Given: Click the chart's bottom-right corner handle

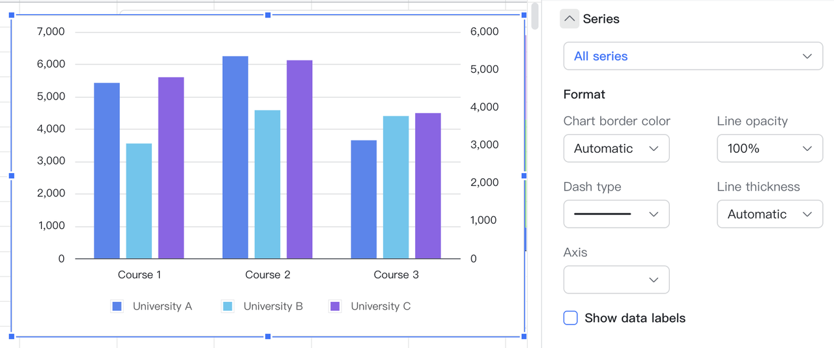Looking at the screenshot, I should click(x=524, y=336).
